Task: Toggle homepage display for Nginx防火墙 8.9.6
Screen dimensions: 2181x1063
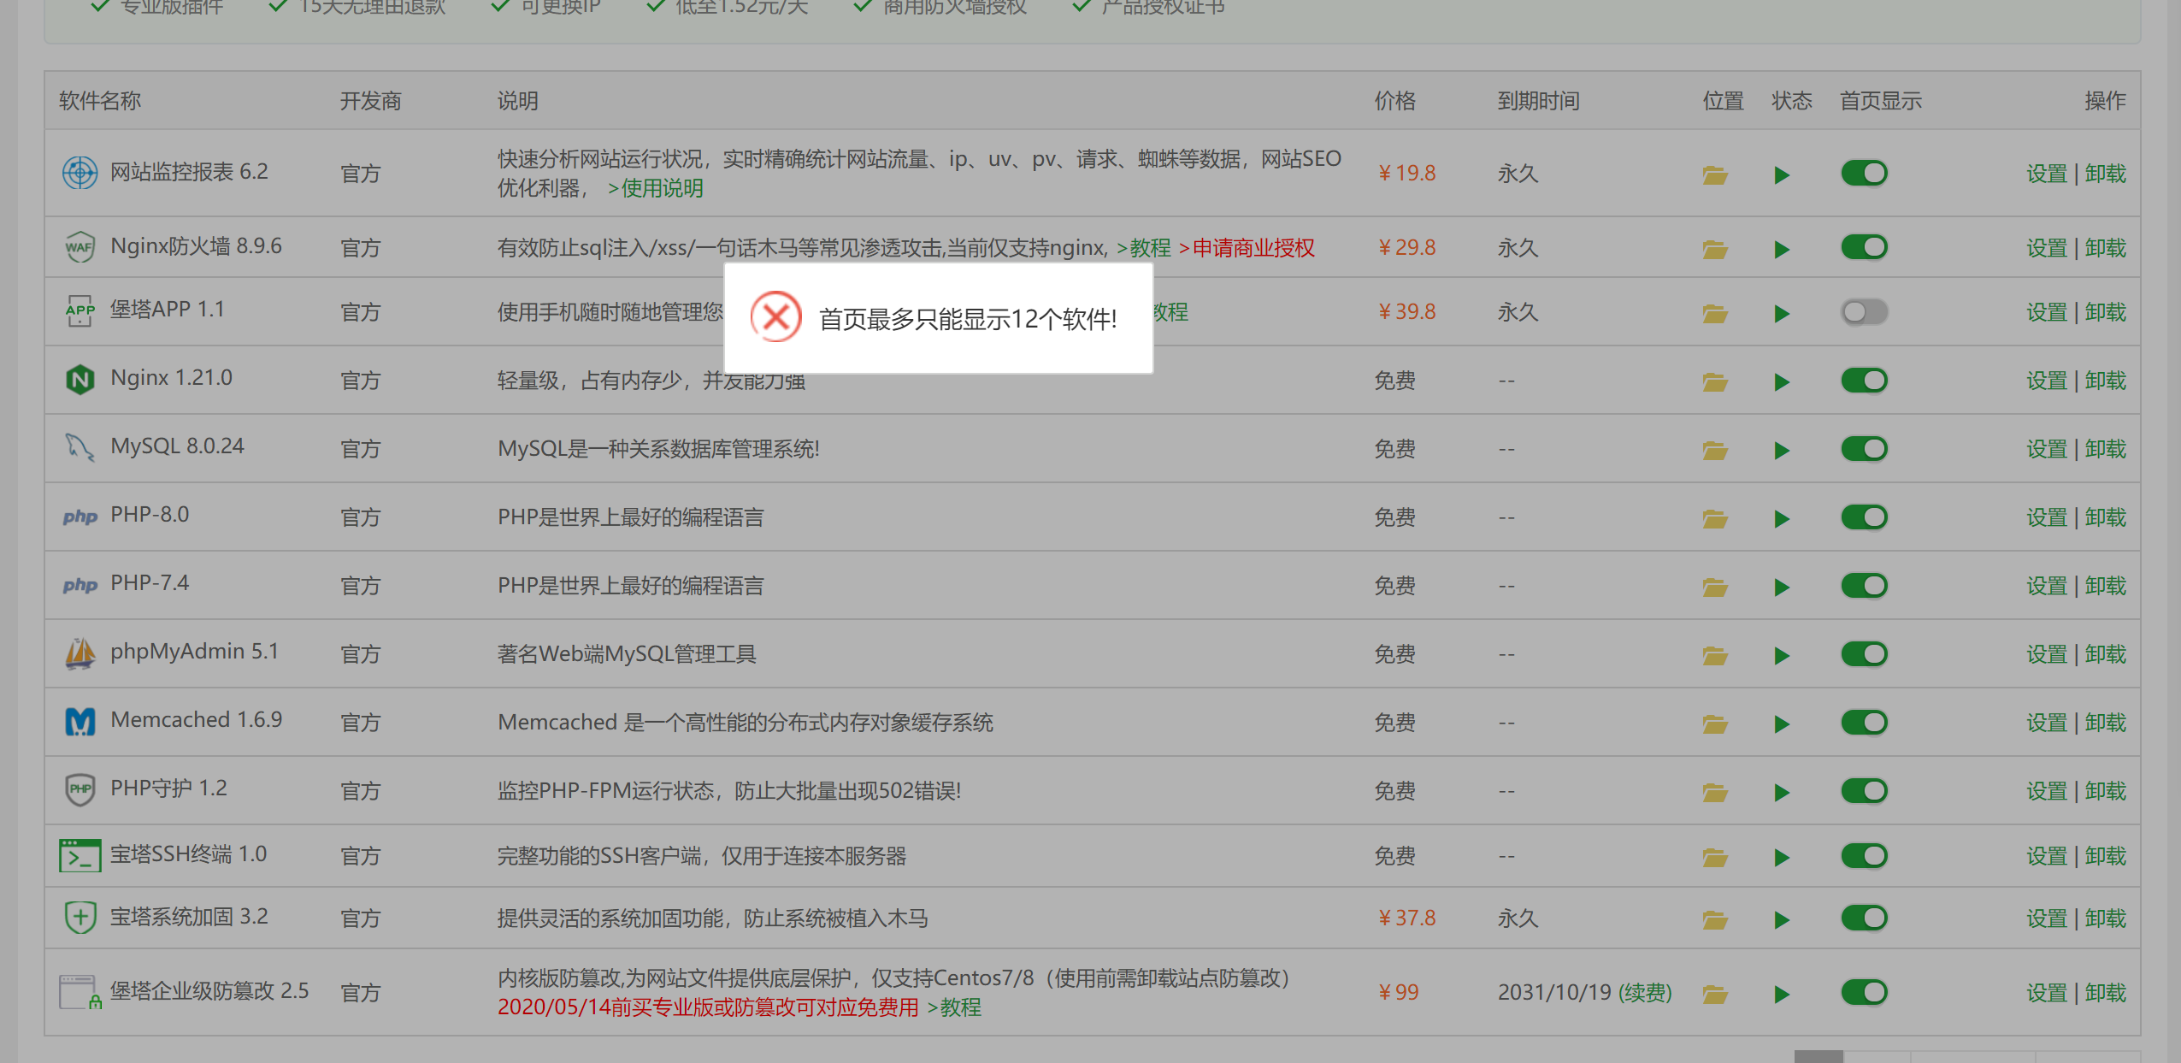Action: pyautogui.click(x=1864, y=248)
